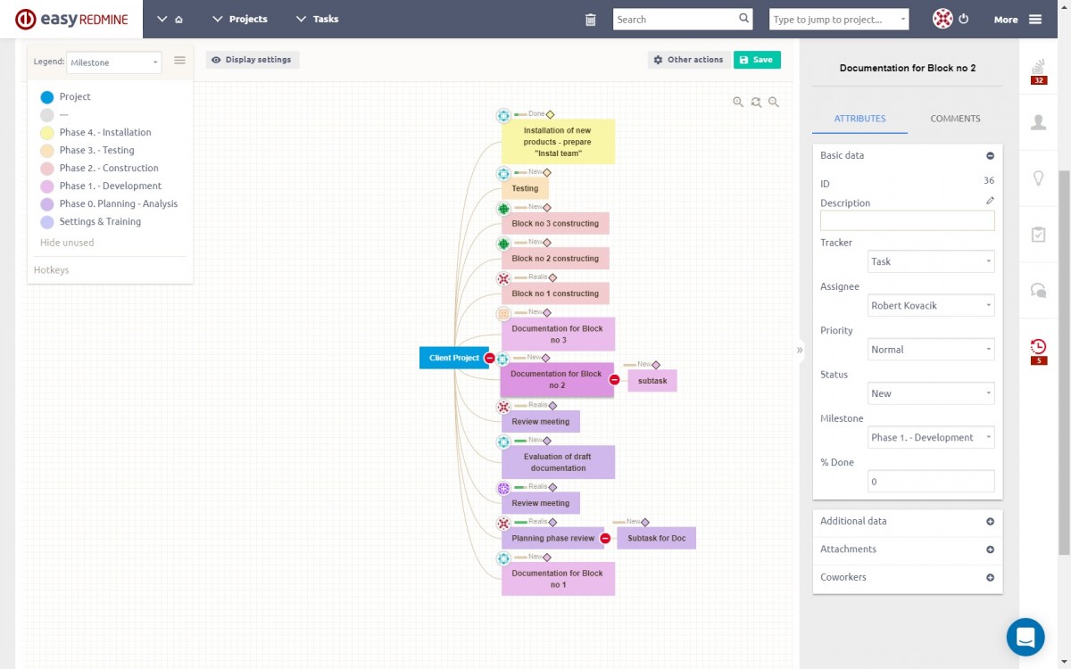Open the legend hamburger menu
The width and height of the screenshot is (1071, 669).
coord(179,61)
